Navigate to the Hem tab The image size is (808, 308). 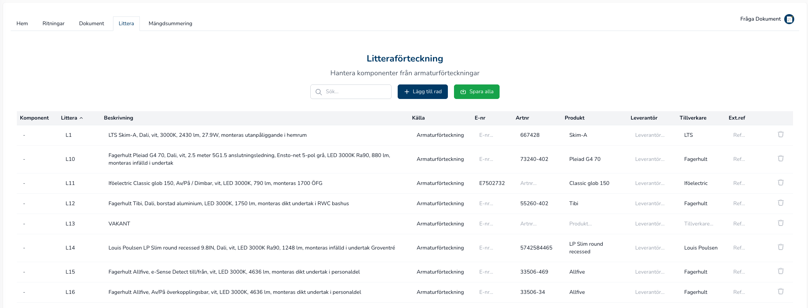click(22, 24)
